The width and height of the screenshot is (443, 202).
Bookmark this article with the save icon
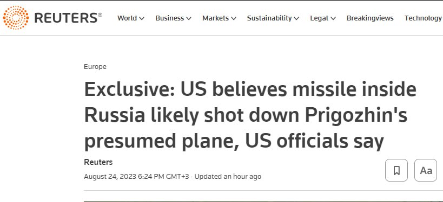tap(396, 170)
